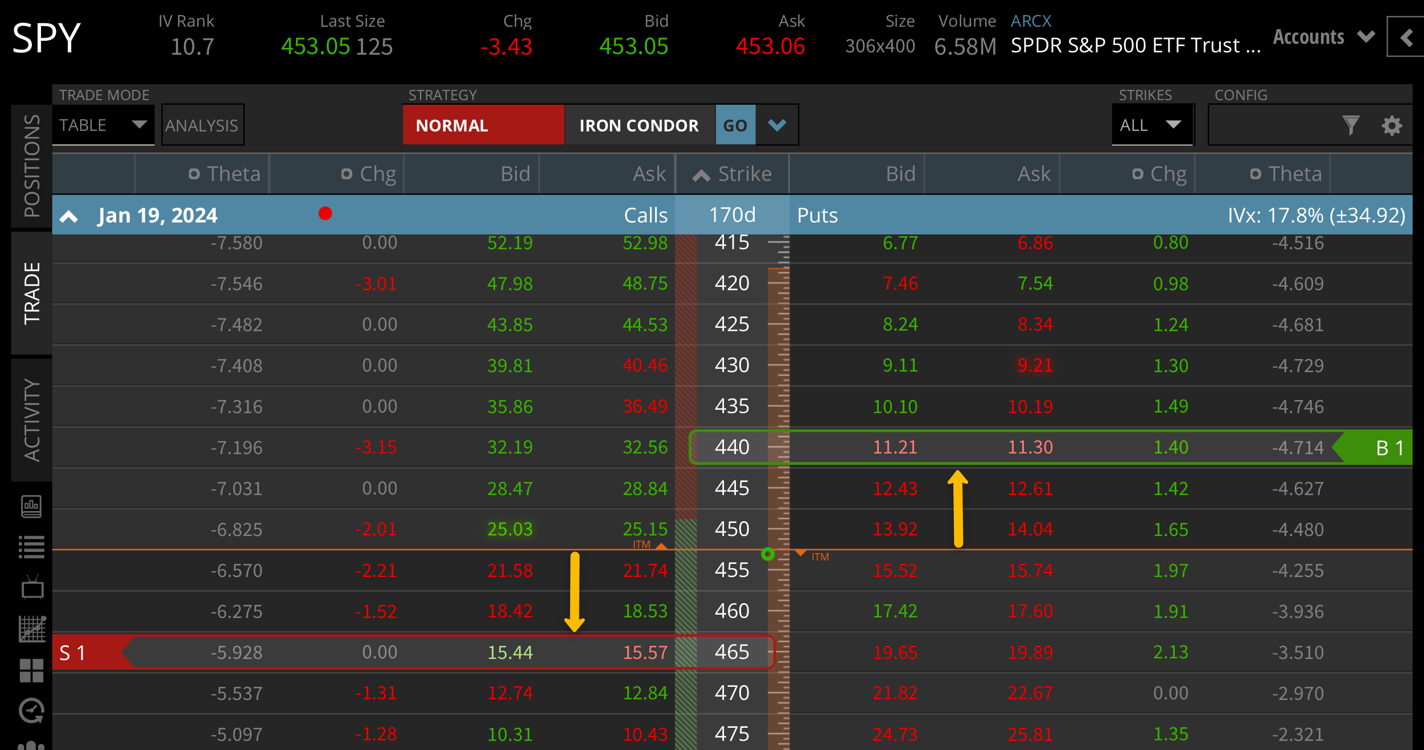This screenshot has width=1424, height=750.
Task: Open the settings gear in CONFIG section
Action: [x=1392, y=125]
